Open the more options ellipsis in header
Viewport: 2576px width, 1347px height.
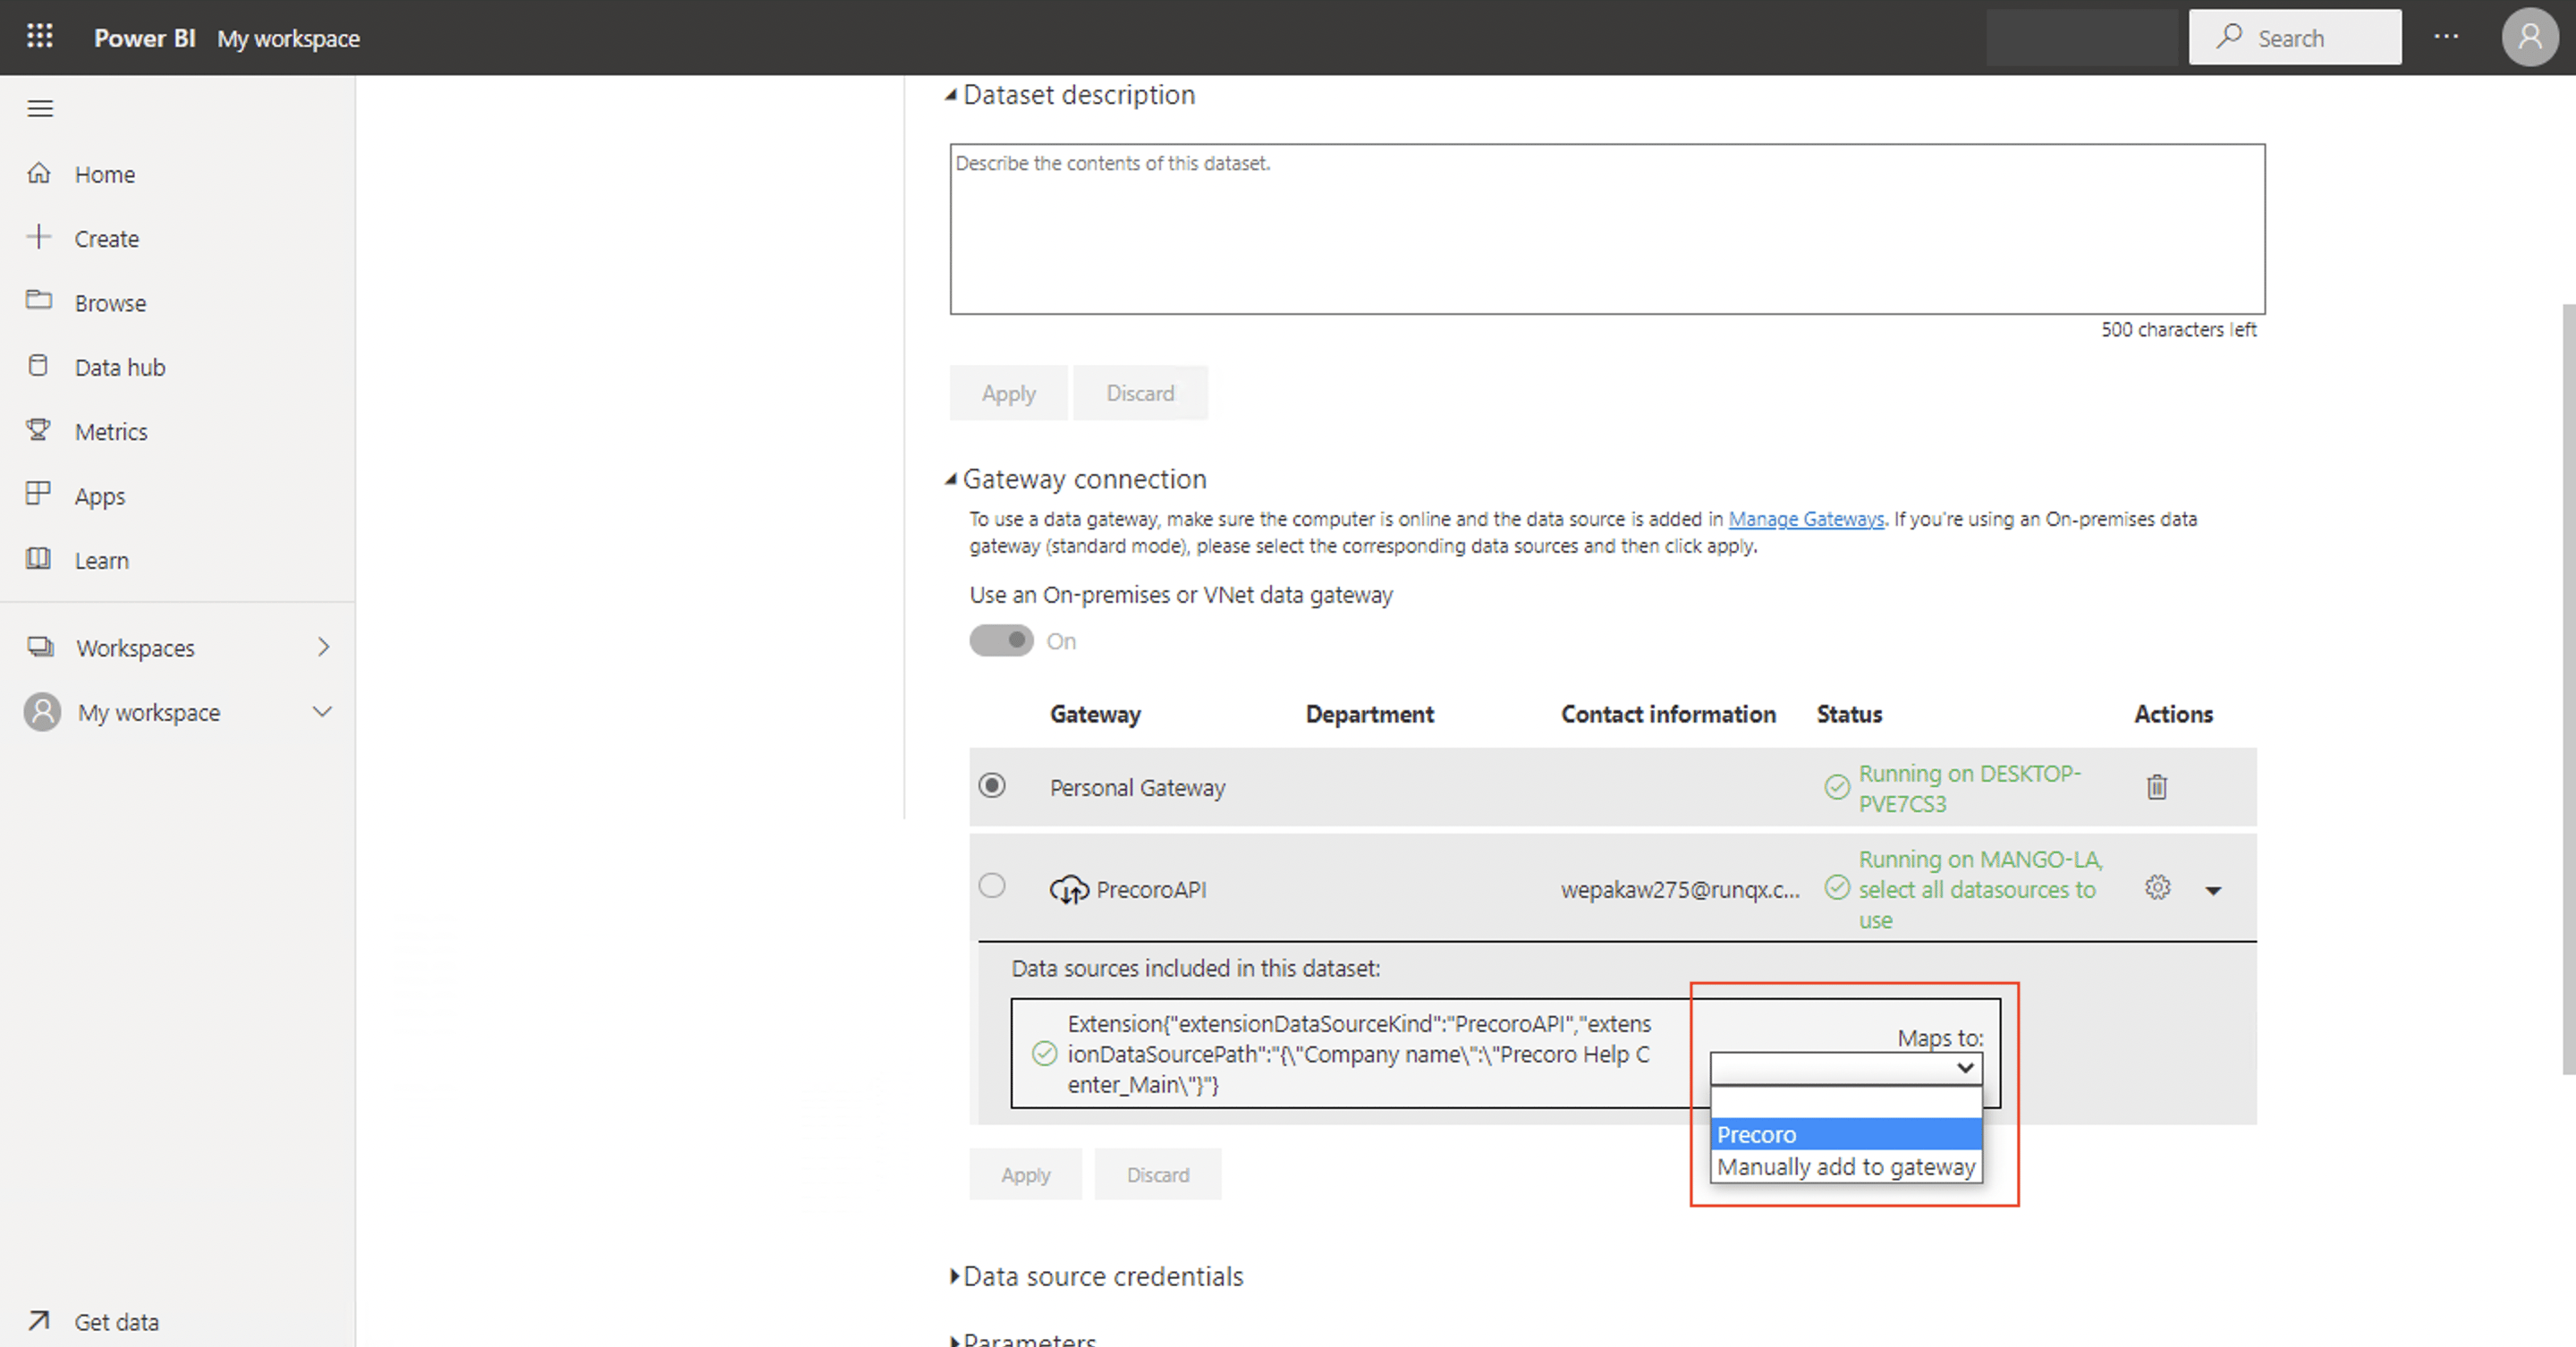coord(2446,37)
